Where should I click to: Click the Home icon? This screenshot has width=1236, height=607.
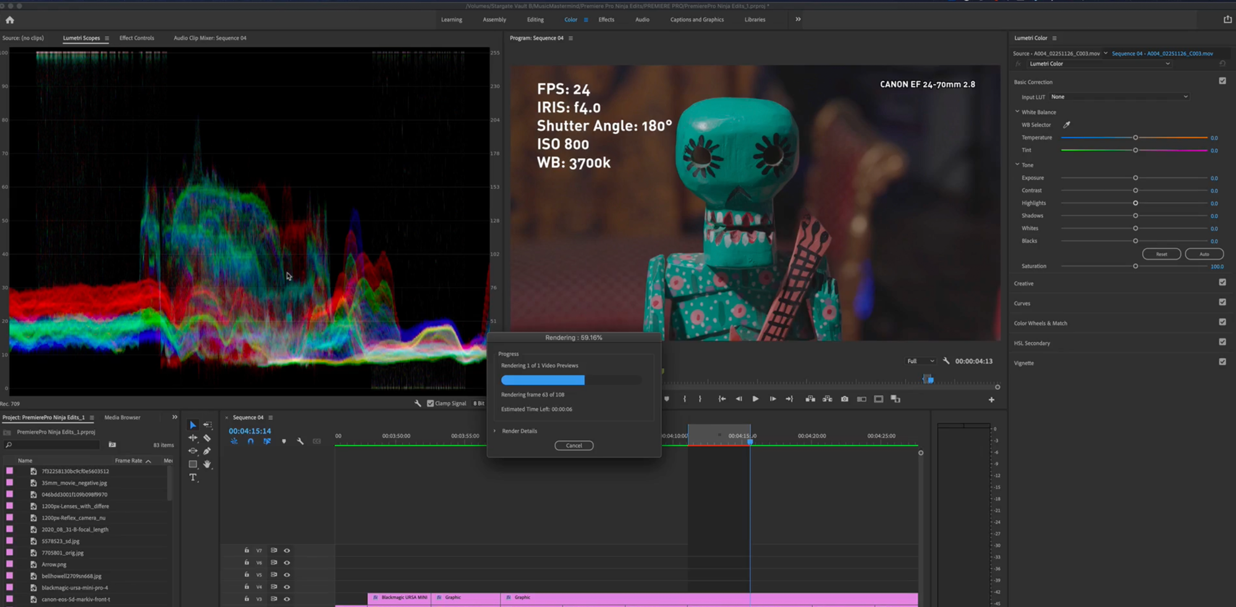pos(10,20)
